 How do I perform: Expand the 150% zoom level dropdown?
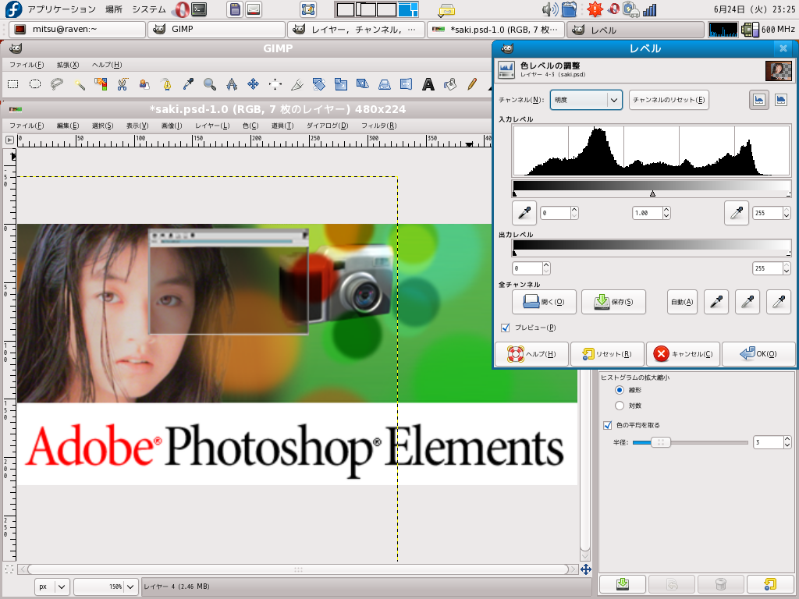(x=131, y=586)
